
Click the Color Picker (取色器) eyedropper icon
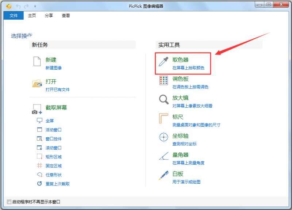164,62
